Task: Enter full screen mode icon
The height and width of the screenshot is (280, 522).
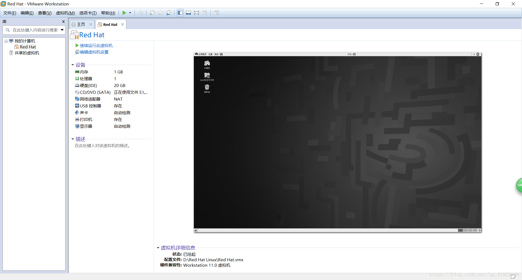Action: pos(197,13)
